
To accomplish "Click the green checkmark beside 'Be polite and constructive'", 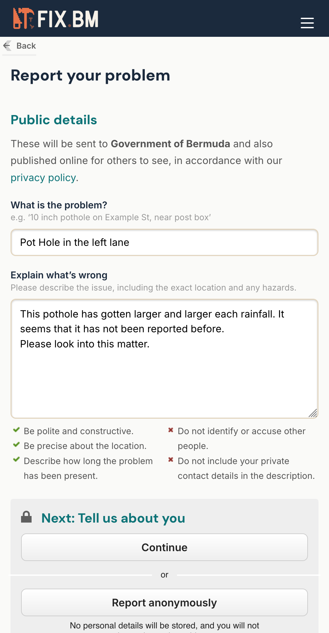I will point(16,430).
